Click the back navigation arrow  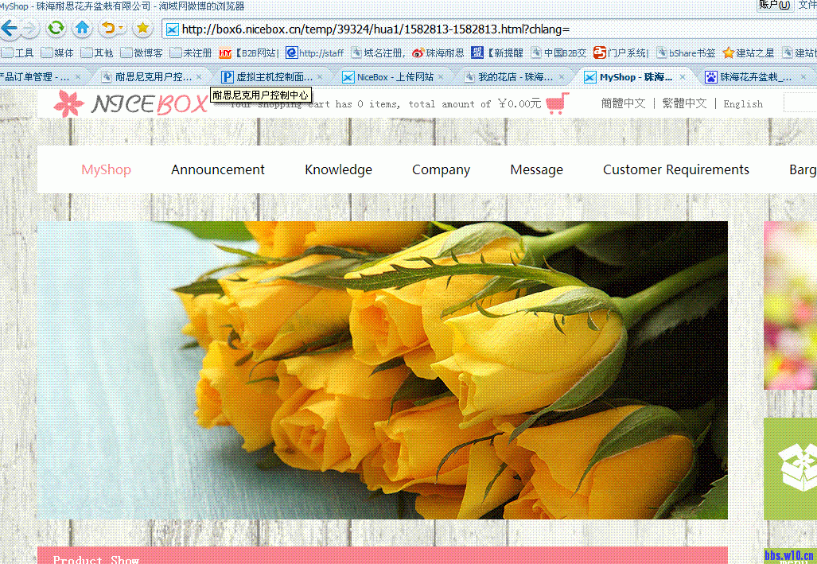(10, 26)
